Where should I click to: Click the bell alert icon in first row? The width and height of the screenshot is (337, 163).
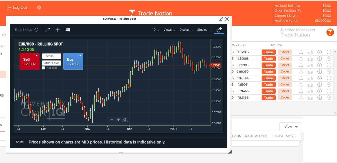(301, 52)
